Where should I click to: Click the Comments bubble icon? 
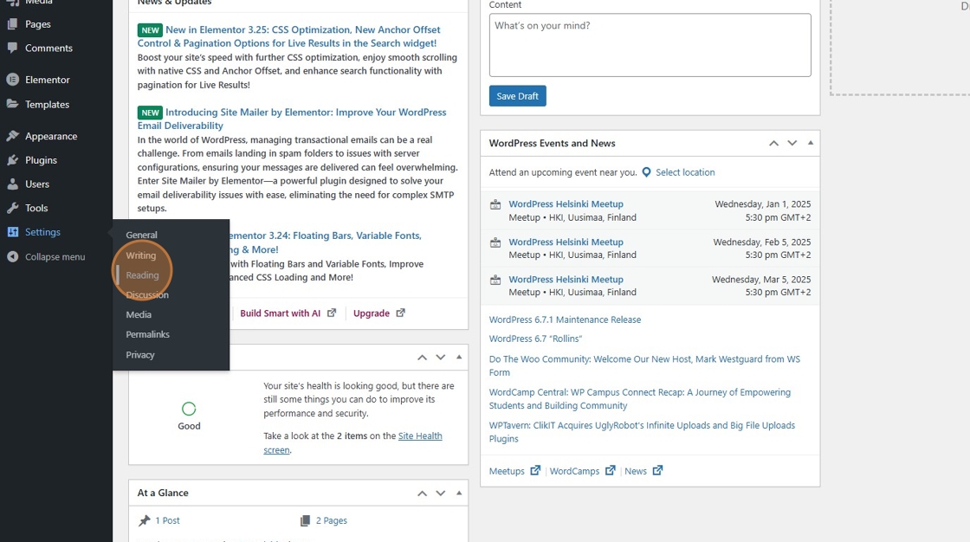tap(12, 48)
